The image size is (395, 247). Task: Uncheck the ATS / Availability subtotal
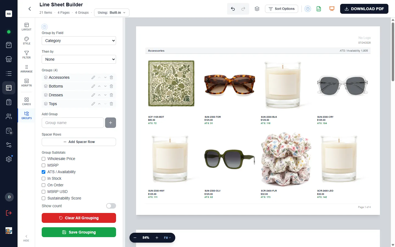coord(43,172)
